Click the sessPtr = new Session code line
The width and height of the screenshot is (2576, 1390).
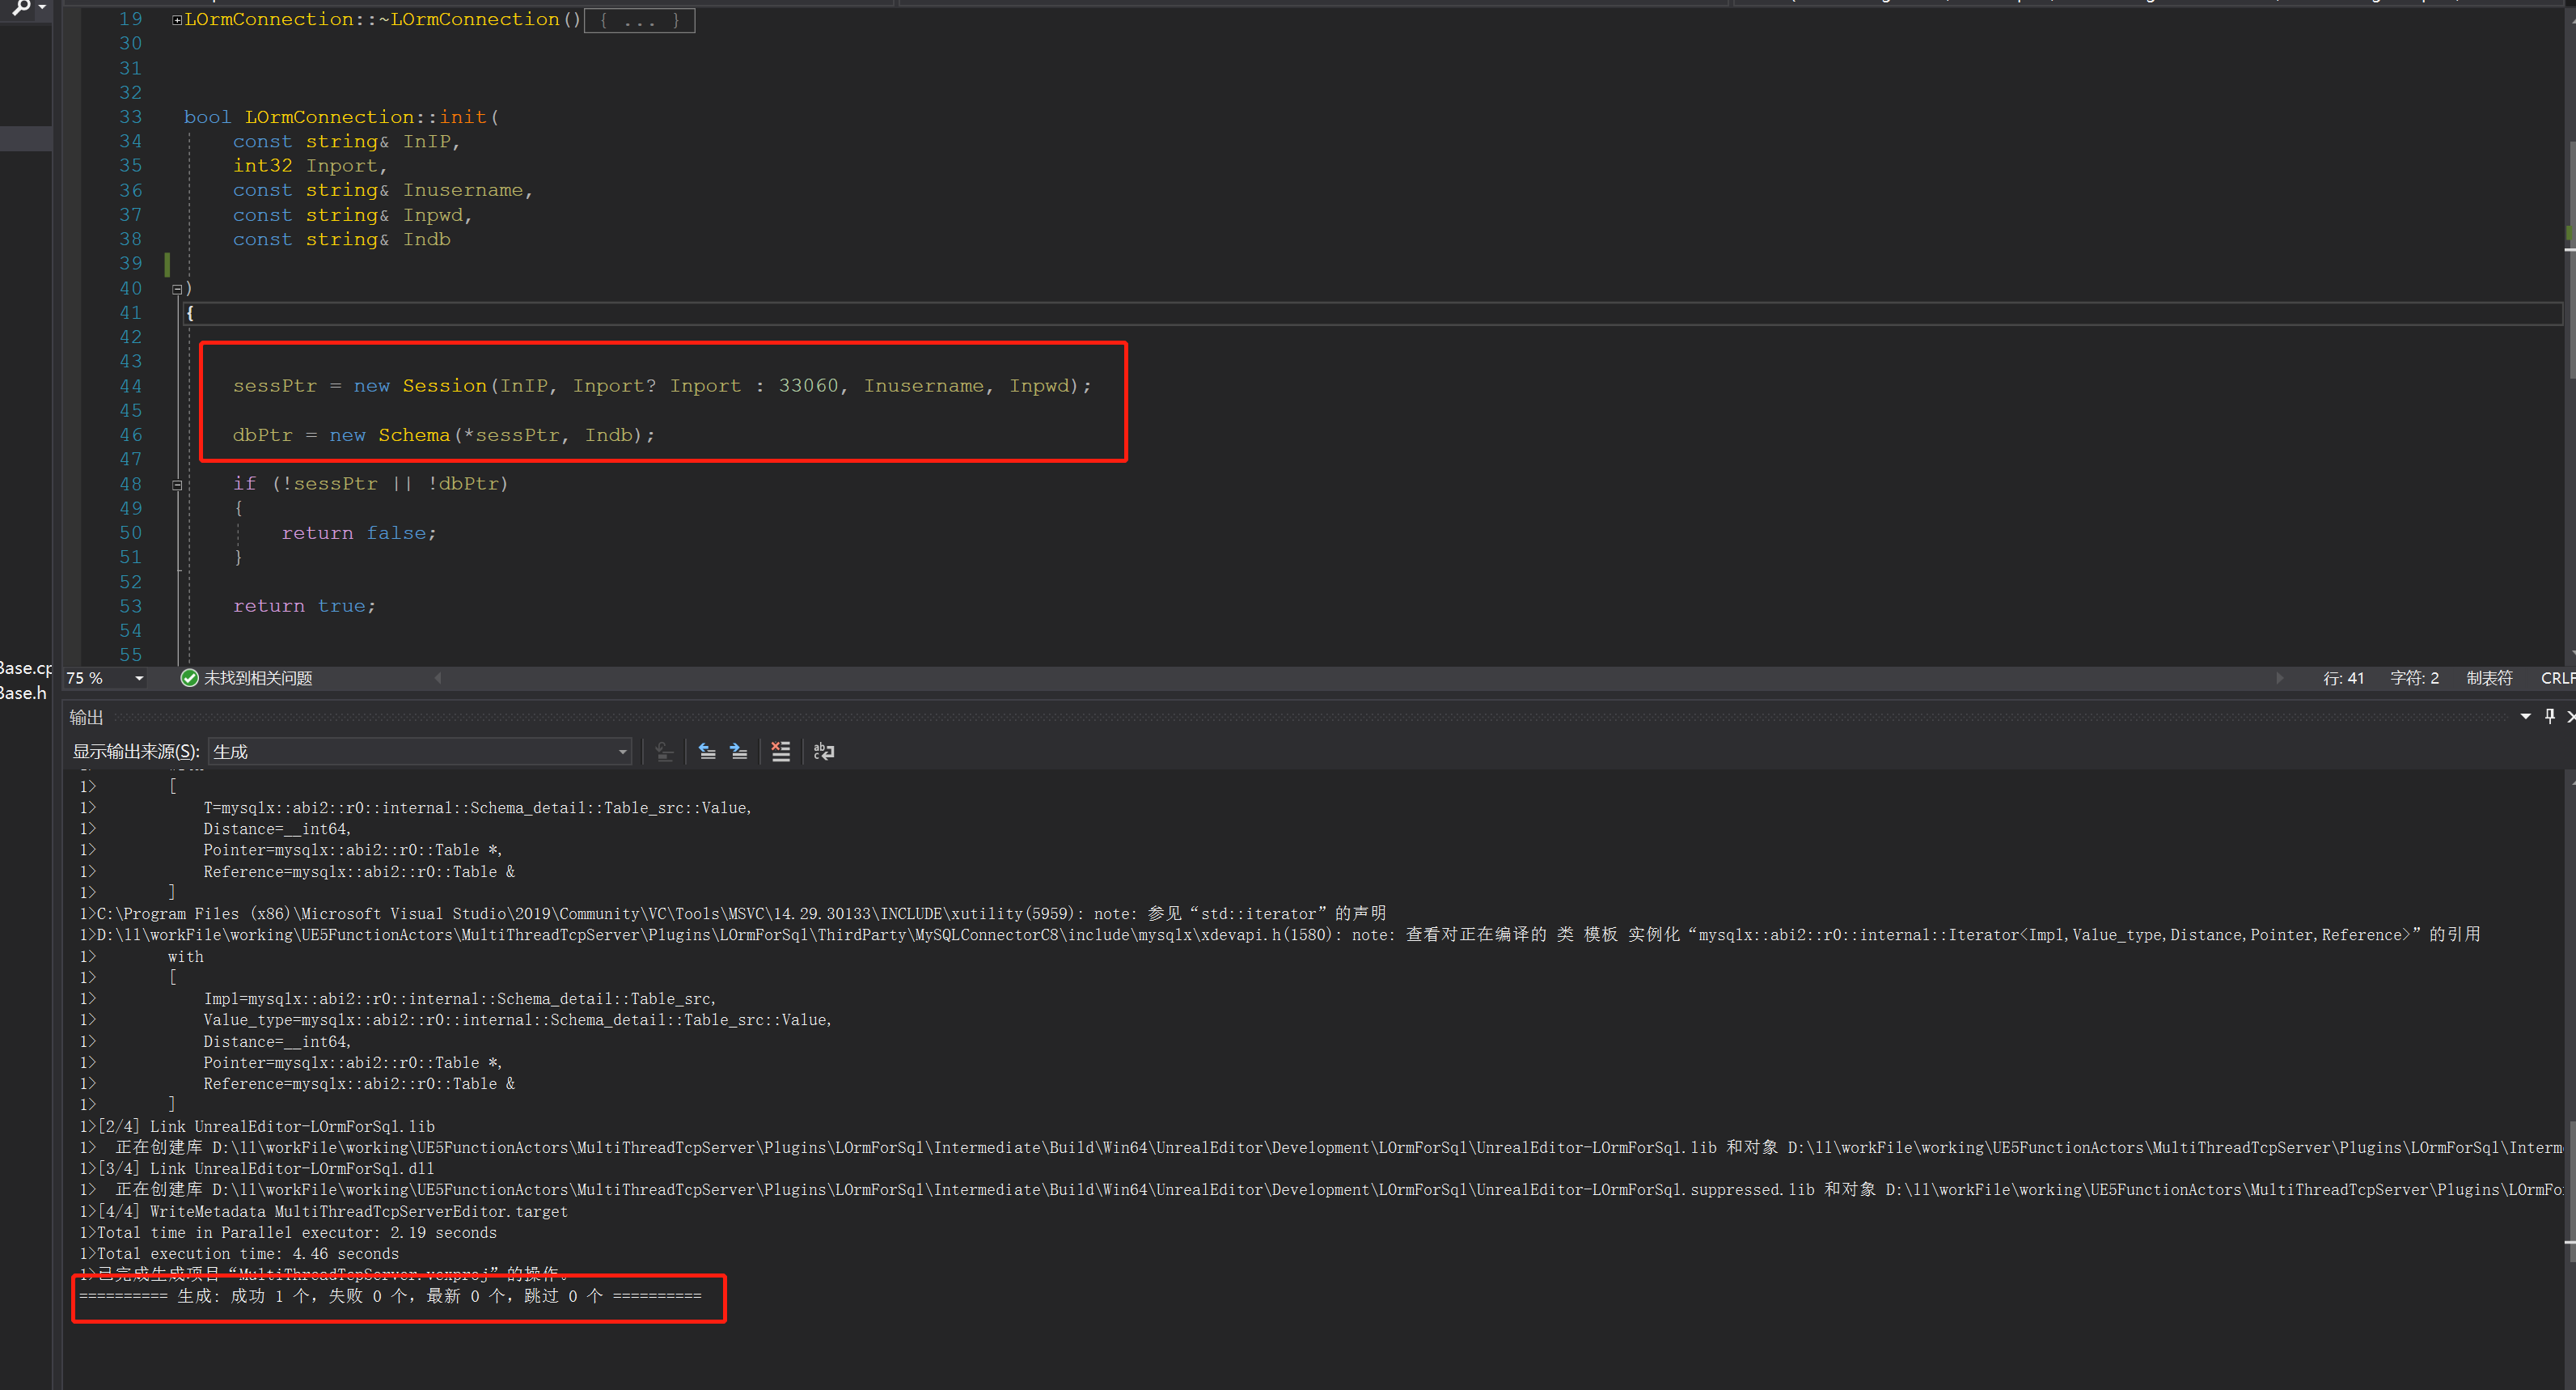tap(661, 386)
